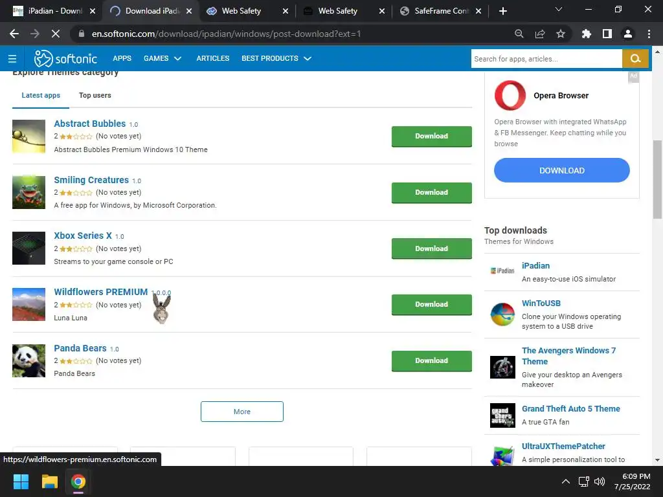Click the Softonic logo
This screenshot has height=497, width=663.
(65, 59)
